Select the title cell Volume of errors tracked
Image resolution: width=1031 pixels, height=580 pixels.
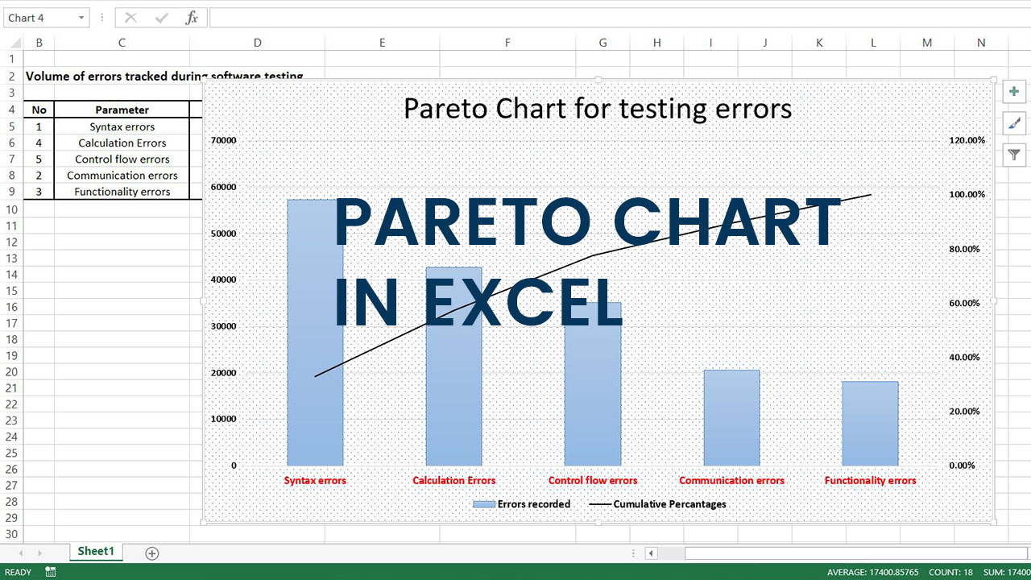click(164, 77)
